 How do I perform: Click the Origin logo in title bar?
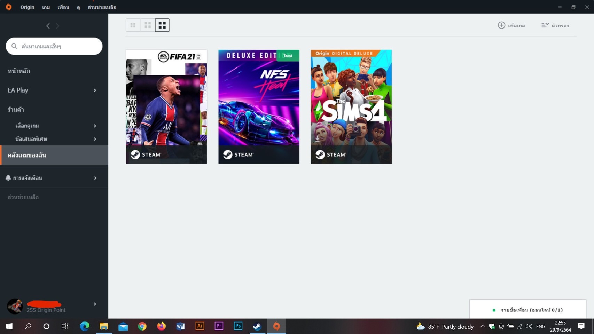[x=9, y=7]
